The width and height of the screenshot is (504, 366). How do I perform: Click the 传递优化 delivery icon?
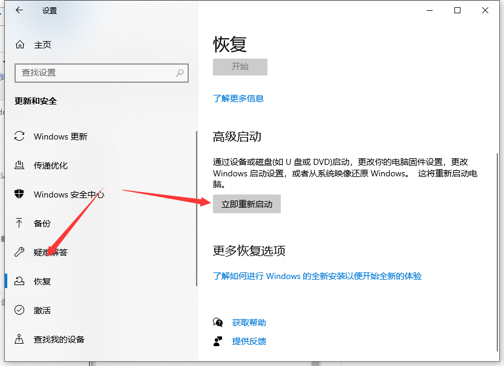(x=20, y=165)
